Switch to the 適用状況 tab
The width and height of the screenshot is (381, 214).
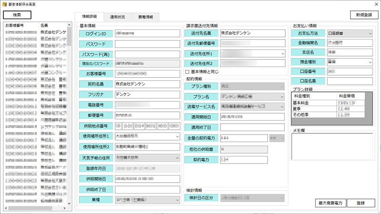click(x=117, y=17)
